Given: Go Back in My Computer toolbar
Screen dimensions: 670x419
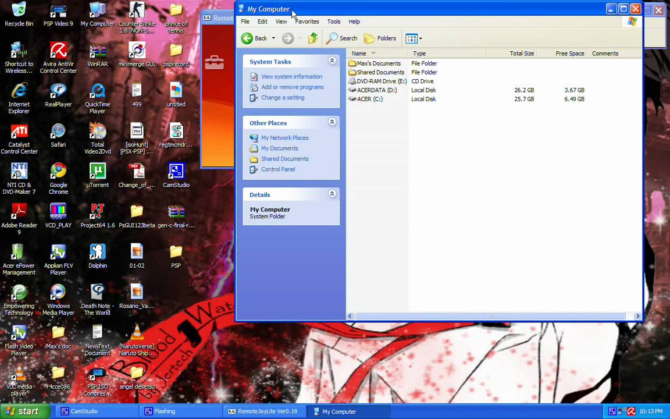Looking at the screenshot, I should (254, 38).
